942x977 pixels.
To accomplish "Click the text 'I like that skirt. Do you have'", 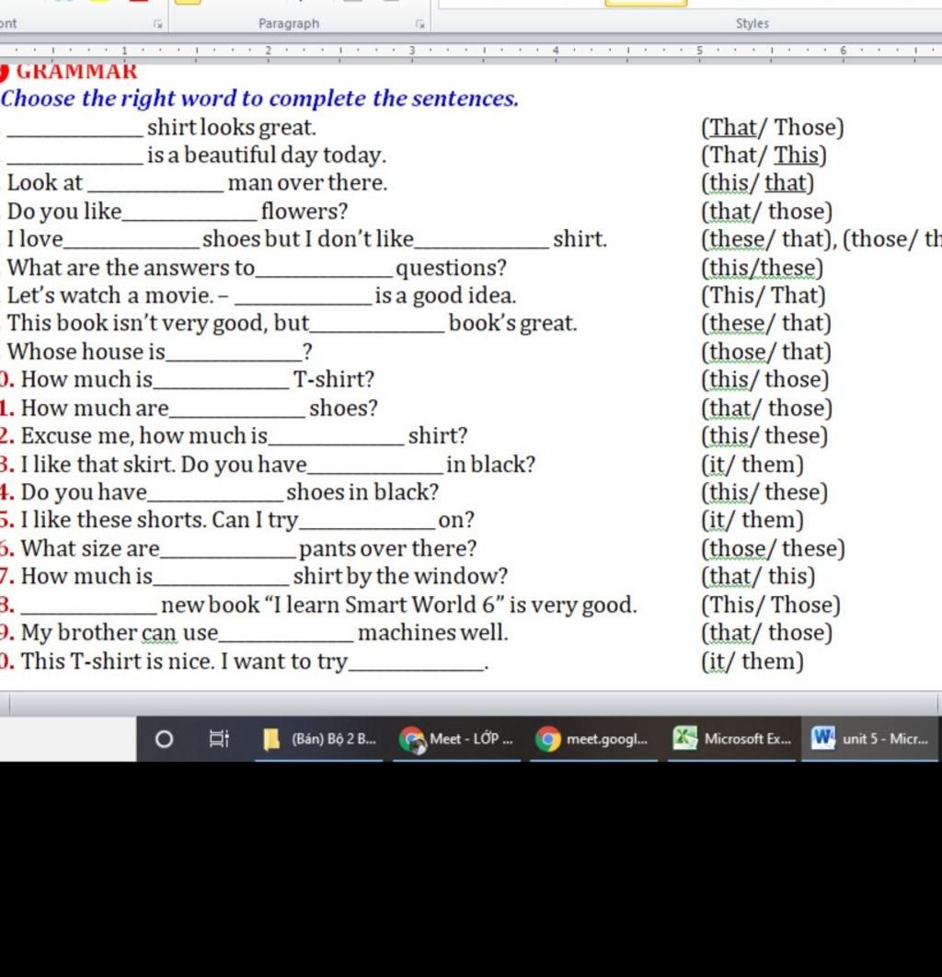I will click(164, 465).
